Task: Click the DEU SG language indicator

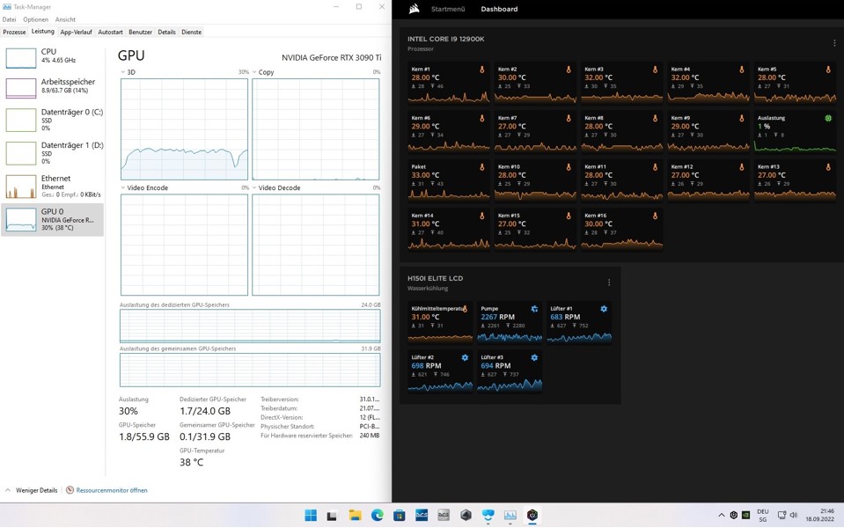Action: [762, 515]
